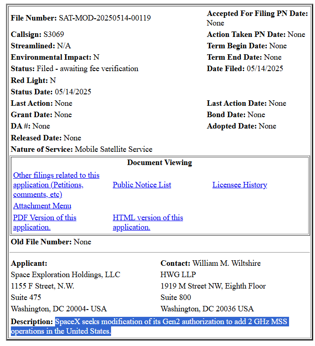Click Mobile Satellite Service text
The image size is (315, 346).
click(x=114, y=149)
